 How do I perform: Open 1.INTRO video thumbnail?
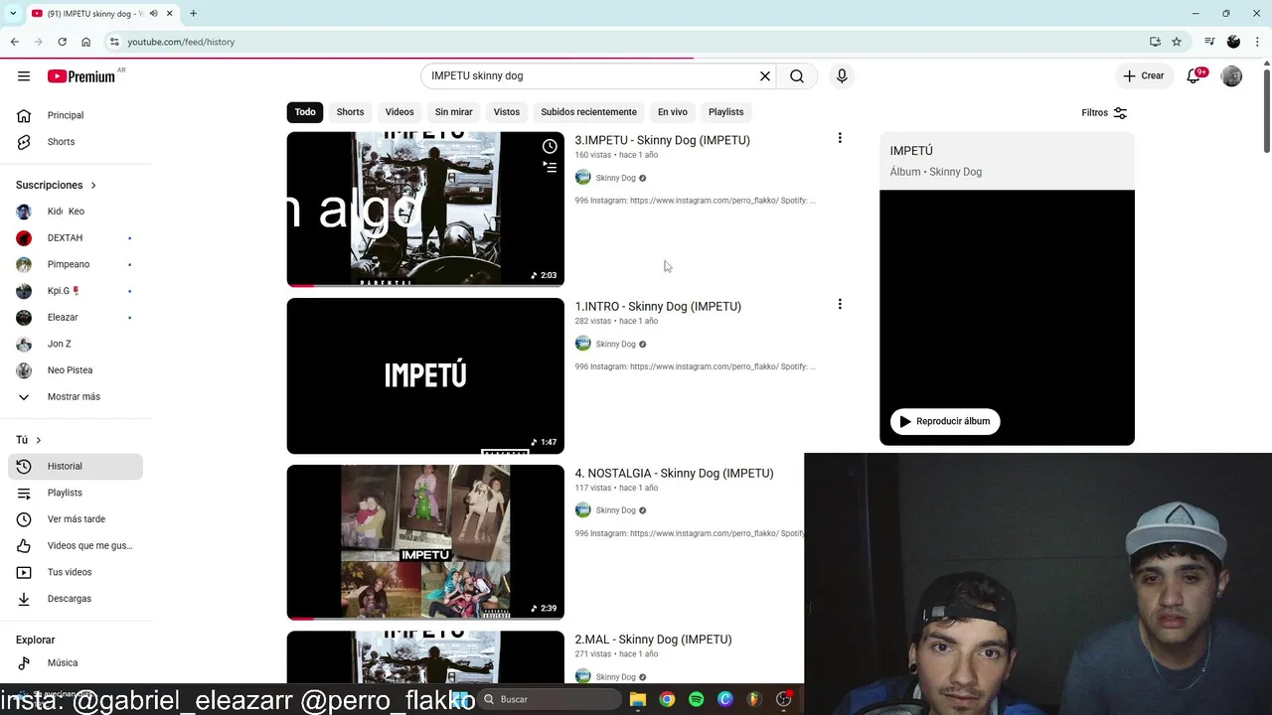[425, 375]
